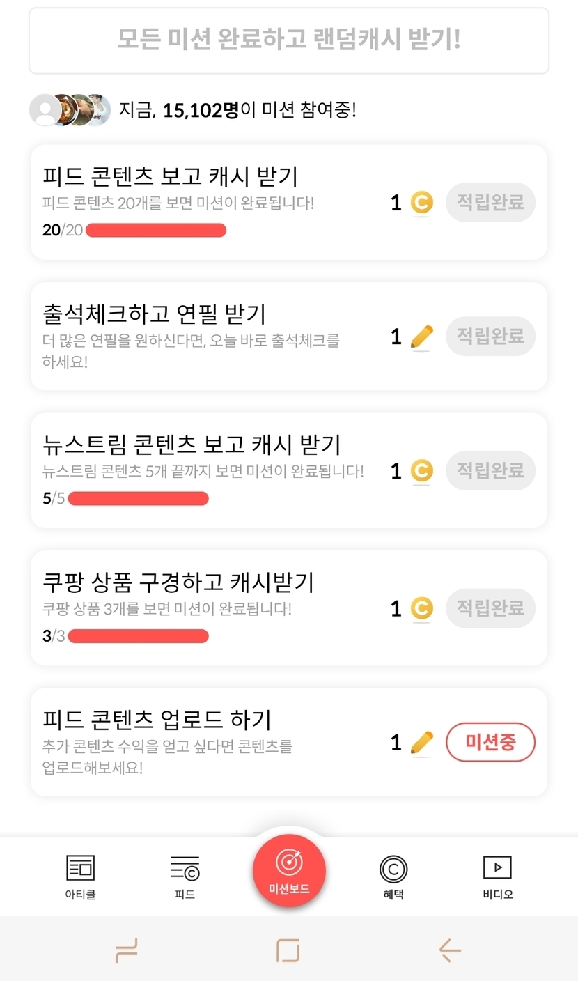578x981 pixels.
Task: Go to the 비디오 video tab
Action: pos(497,868)
